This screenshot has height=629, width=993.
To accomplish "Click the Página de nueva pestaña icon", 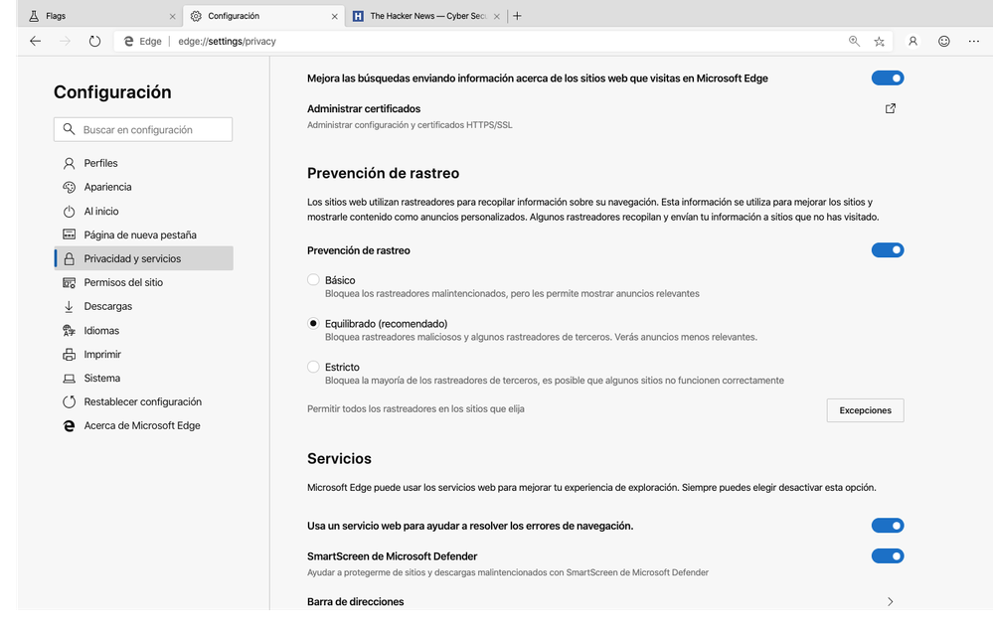I will click(x=69, y=235).
